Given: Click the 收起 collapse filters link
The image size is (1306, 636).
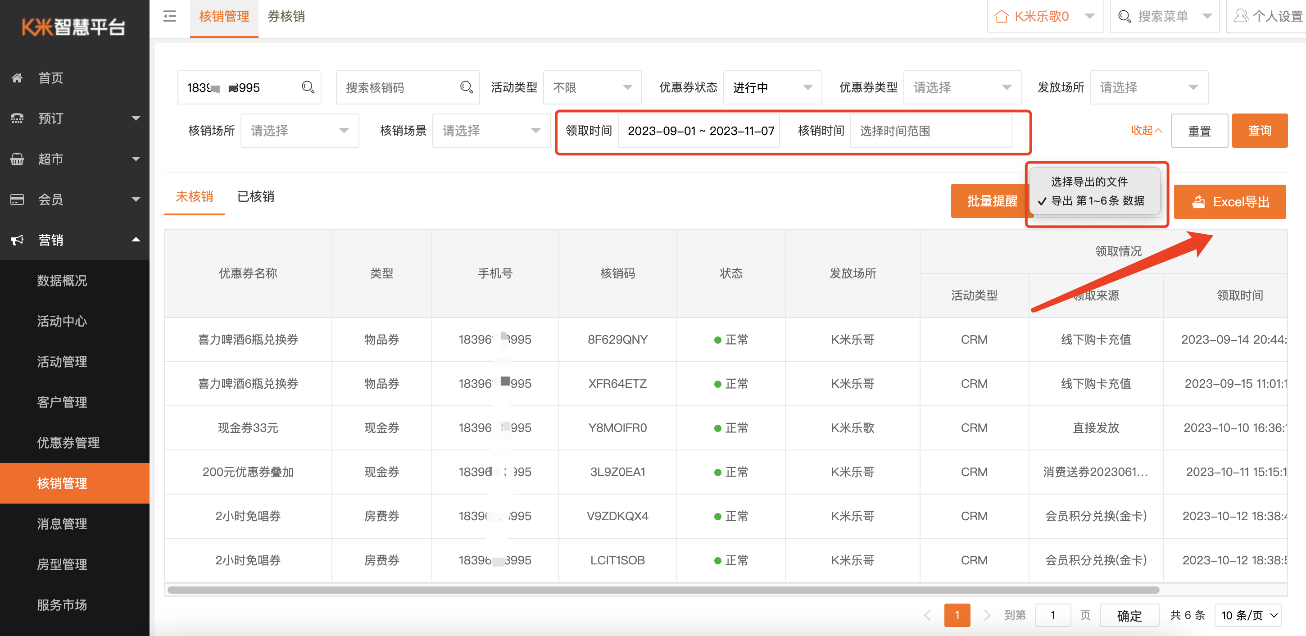Looking at the screenshot, I should [x=1146, y=130].
